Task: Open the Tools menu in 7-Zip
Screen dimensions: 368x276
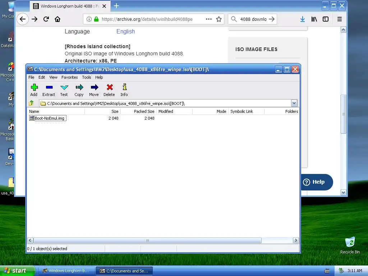Action: 87,77
